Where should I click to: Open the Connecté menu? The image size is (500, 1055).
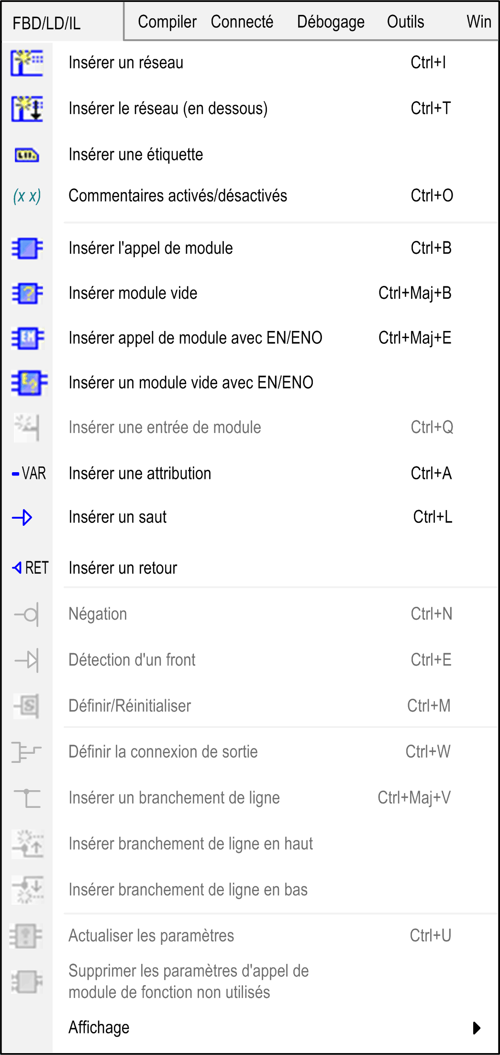pyautogui.click(x=242, y=22)
